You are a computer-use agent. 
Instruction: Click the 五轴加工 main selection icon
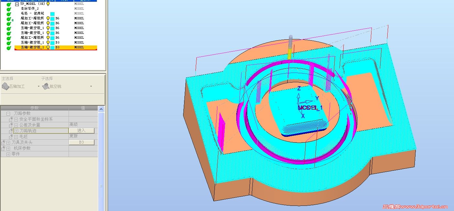coord(6,86)
